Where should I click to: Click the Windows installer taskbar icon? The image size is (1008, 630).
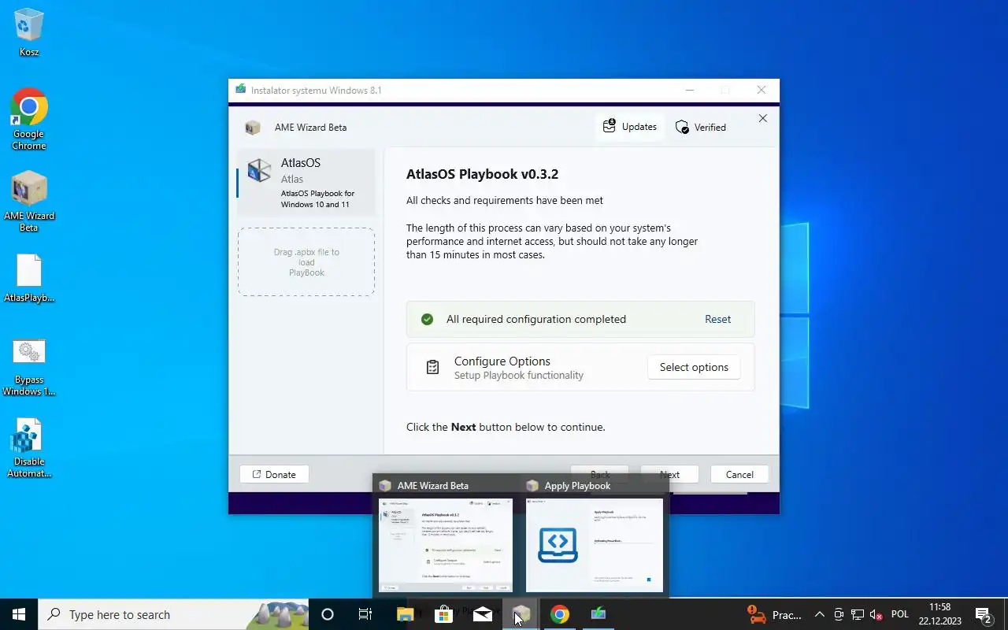(598, 614)
